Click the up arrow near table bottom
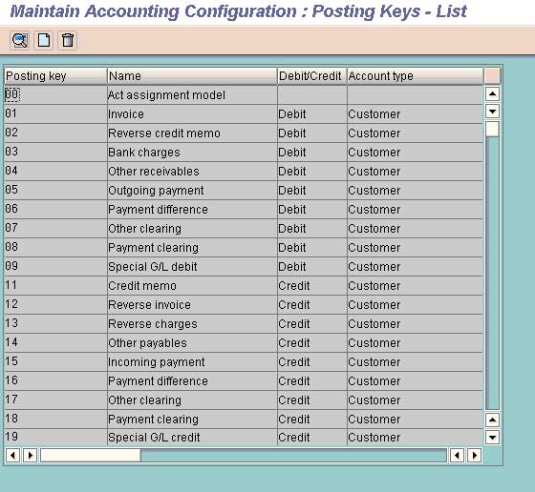The height and width of the screenshot is (492, 535). pyautogui.click(x=492, y=420)
